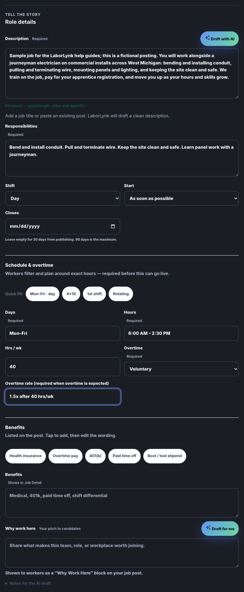This screenshot has height=592, width=244.
Task: Click the '64 words — good length' status text
Action: [45, 106]
